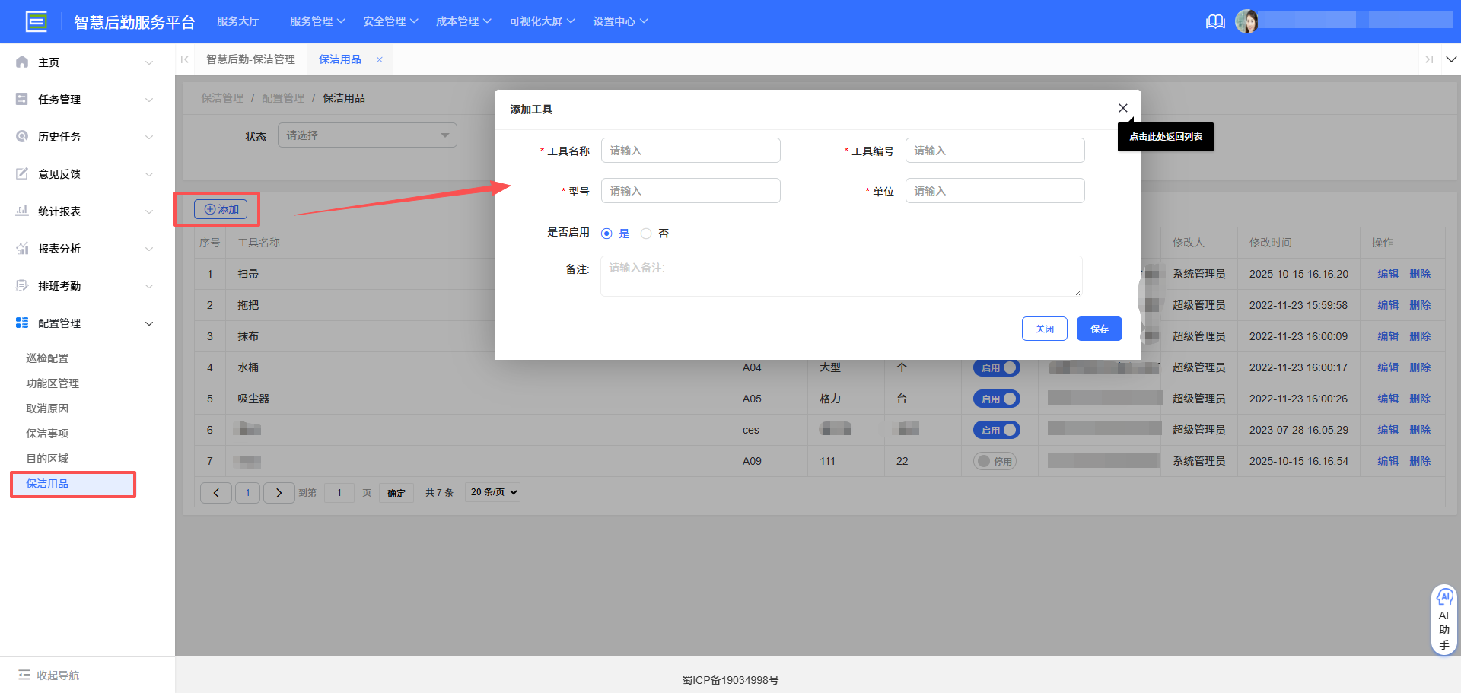Switch to the 保洁用品 tab
The width and height of the screenshot is (1461, 693).
coord(340,59)
